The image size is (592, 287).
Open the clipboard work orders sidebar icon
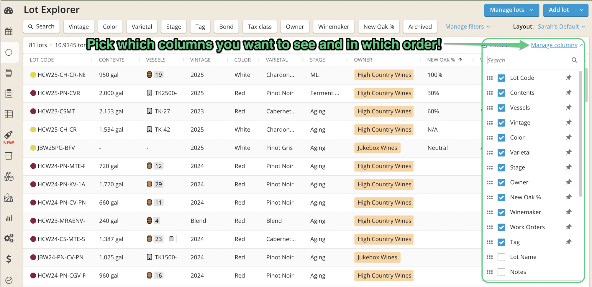9,93
